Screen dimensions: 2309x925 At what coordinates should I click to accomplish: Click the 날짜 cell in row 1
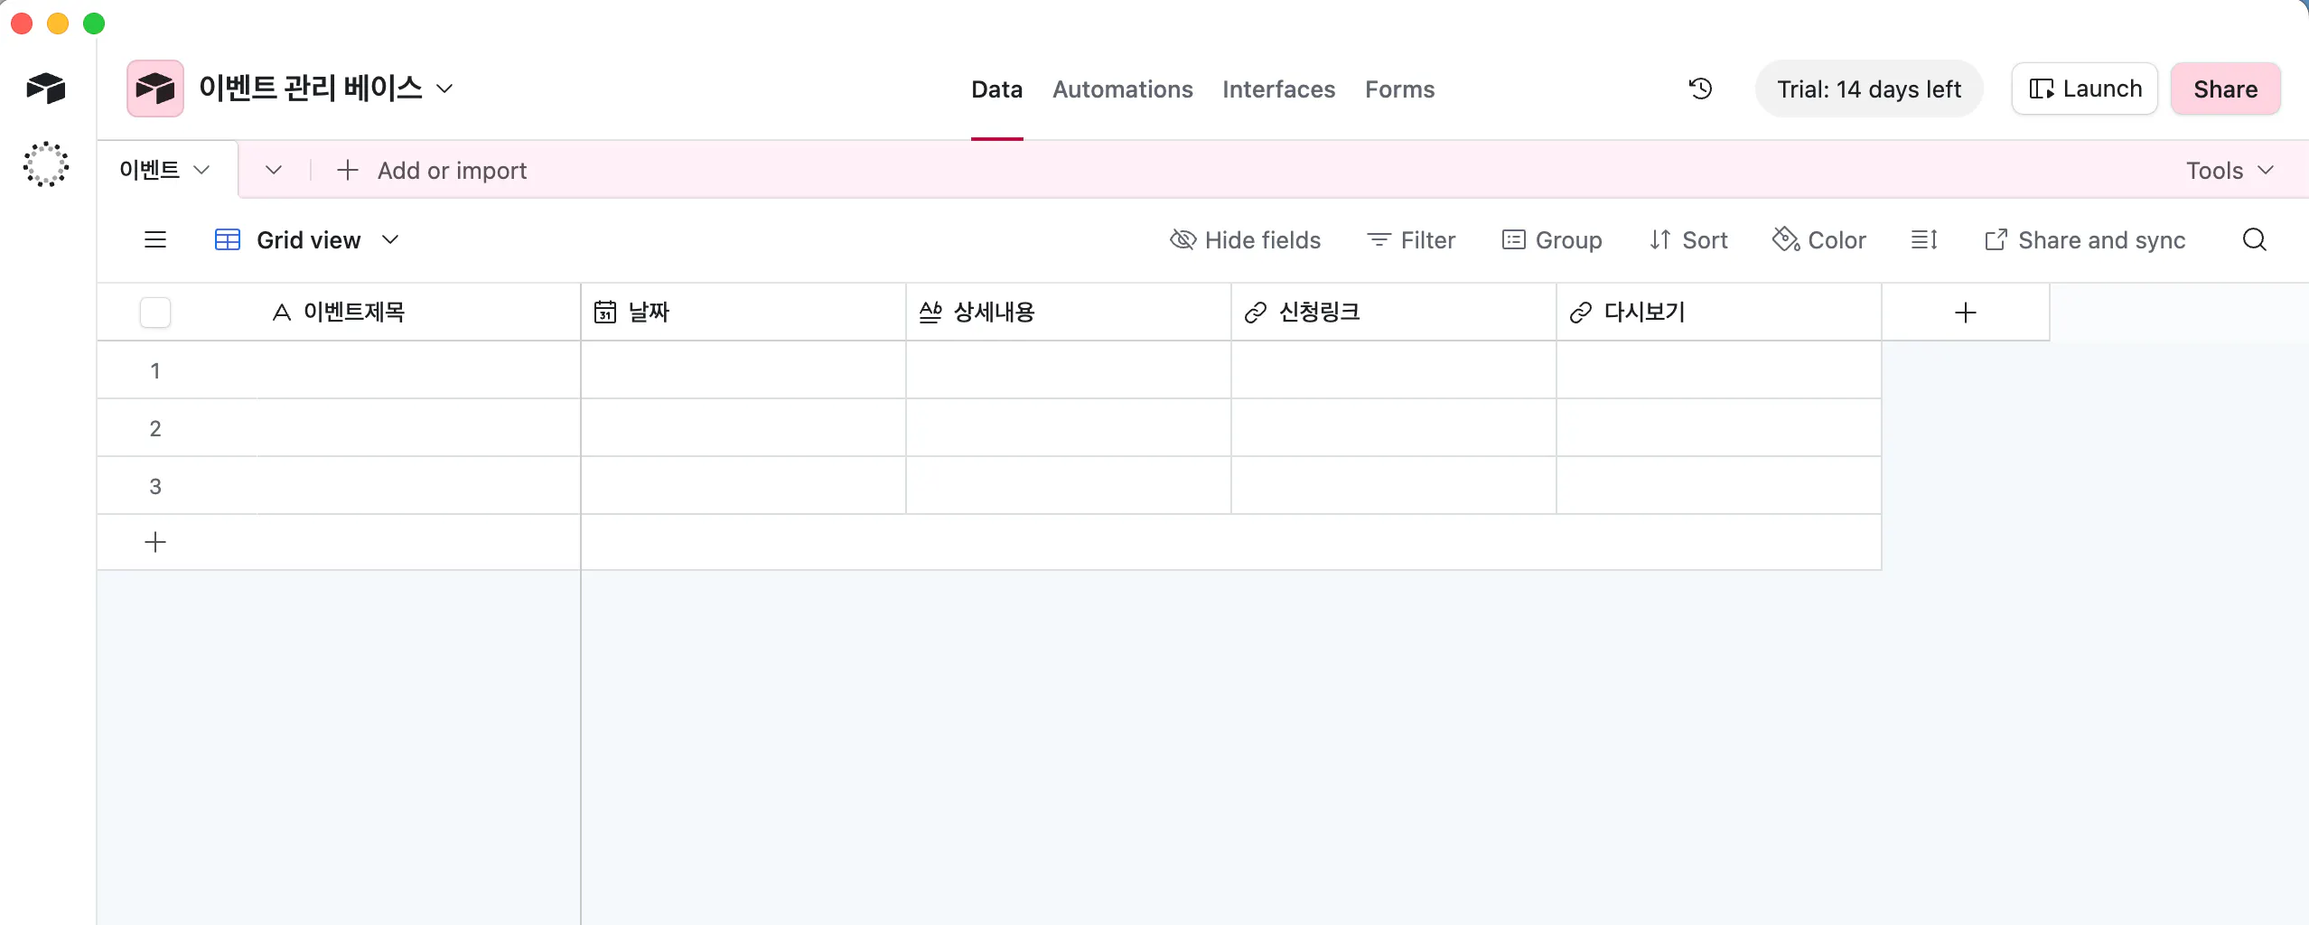tap(743, 370)
